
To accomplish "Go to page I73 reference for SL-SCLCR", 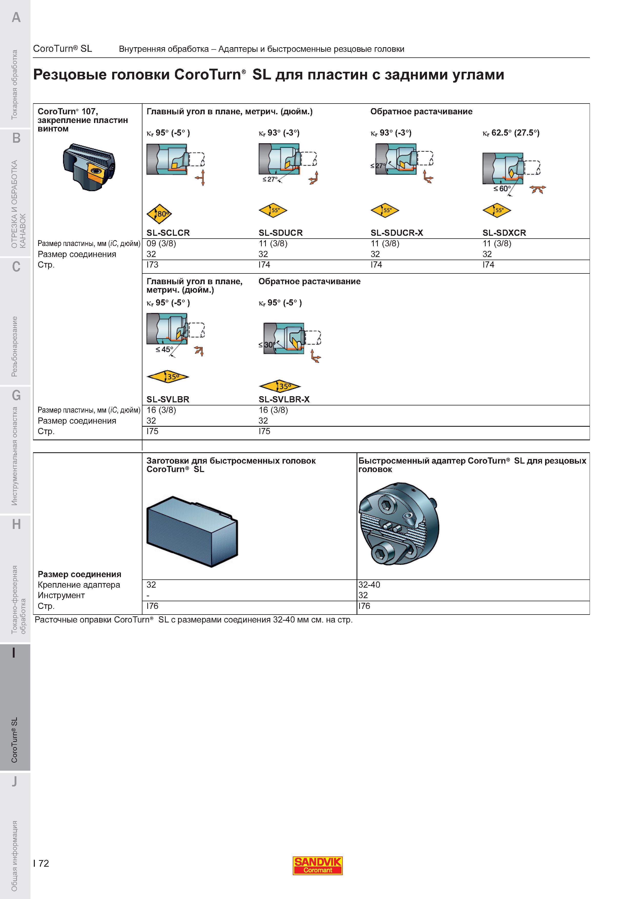I will coord(152,265).
